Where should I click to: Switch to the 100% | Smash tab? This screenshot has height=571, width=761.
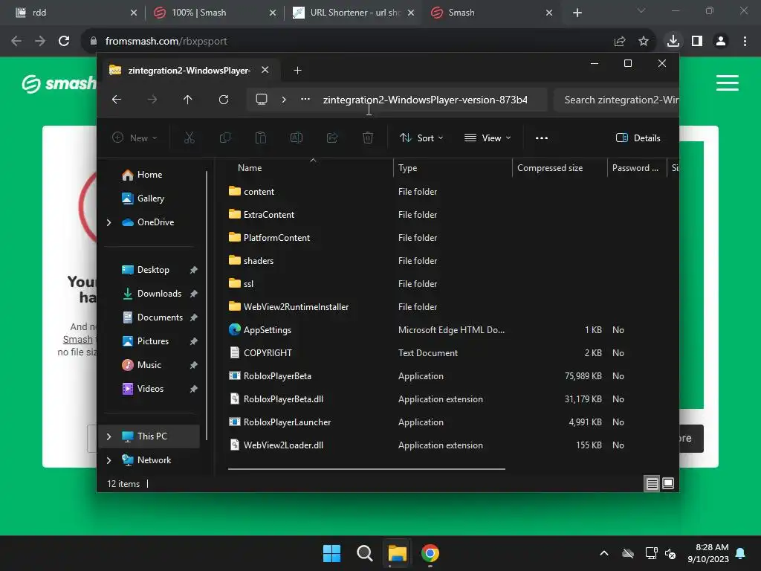pos(215,13)
